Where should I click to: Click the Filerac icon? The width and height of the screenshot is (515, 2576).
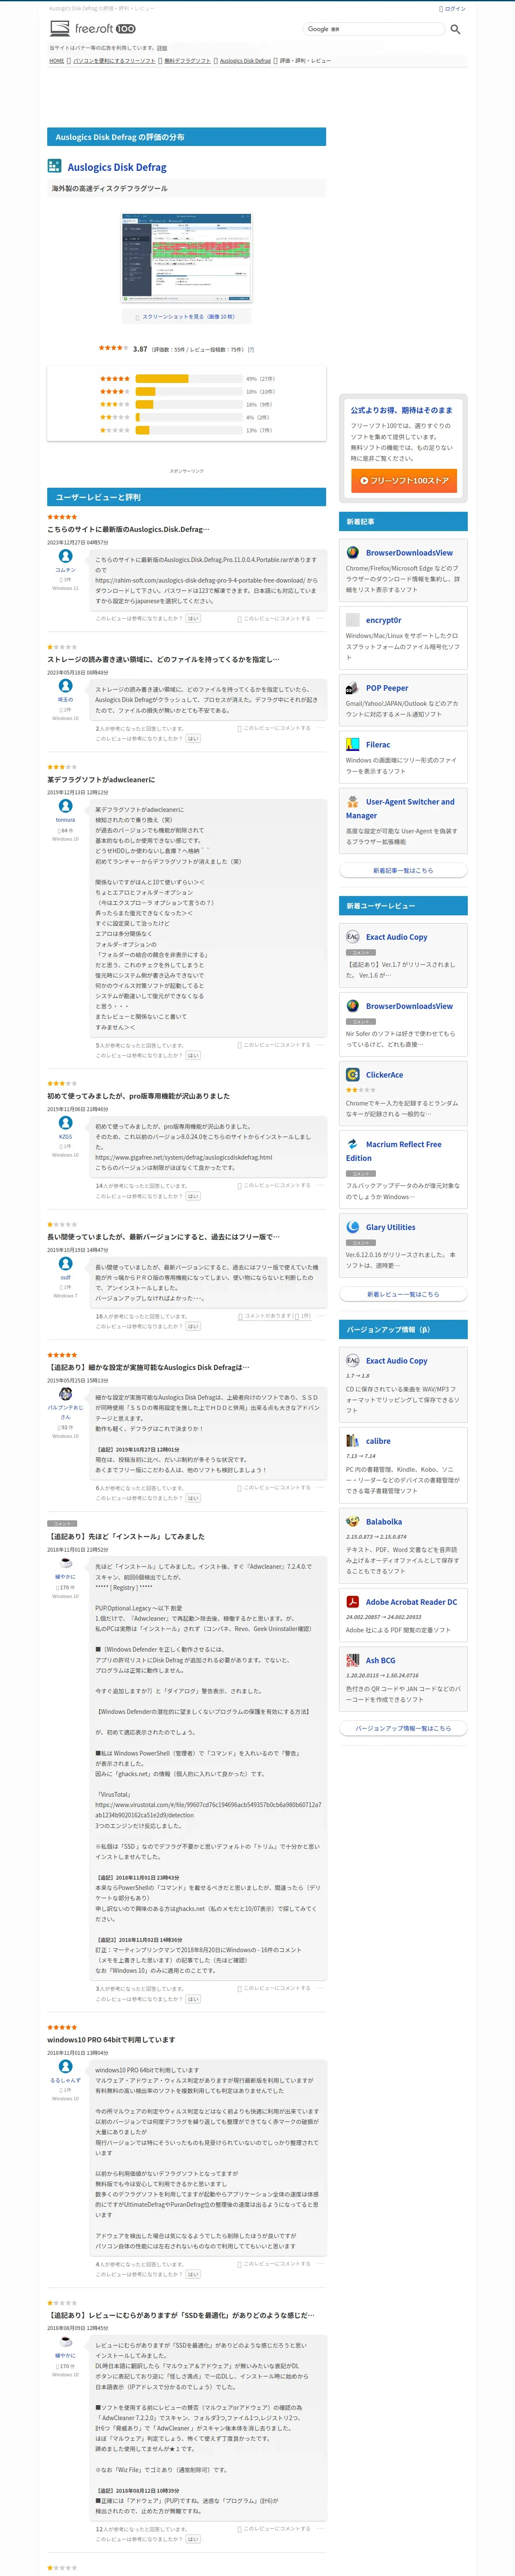pyautogui.click(x=353, y=744)
